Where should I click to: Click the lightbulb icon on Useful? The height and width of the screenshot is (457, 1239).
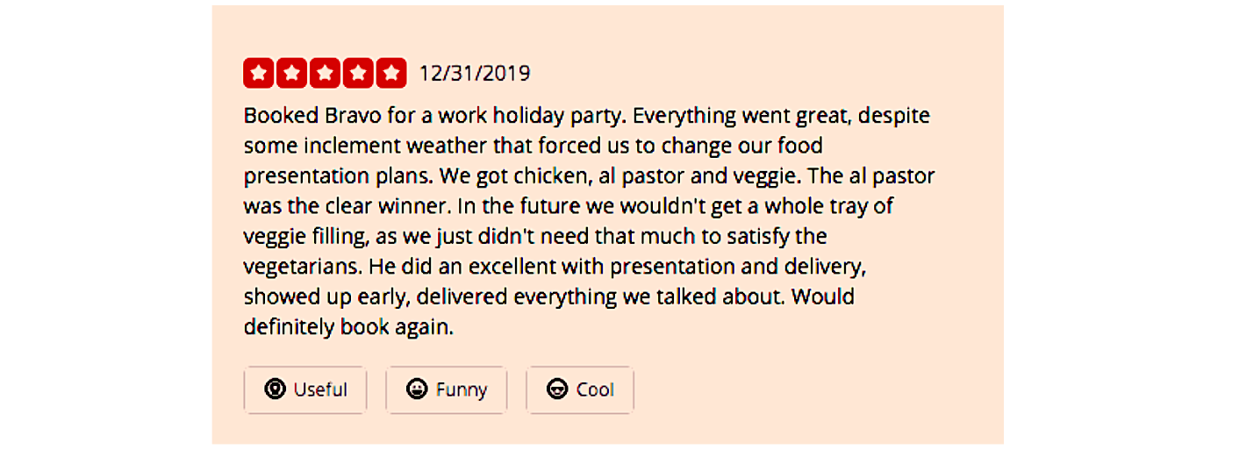point(276,389)
